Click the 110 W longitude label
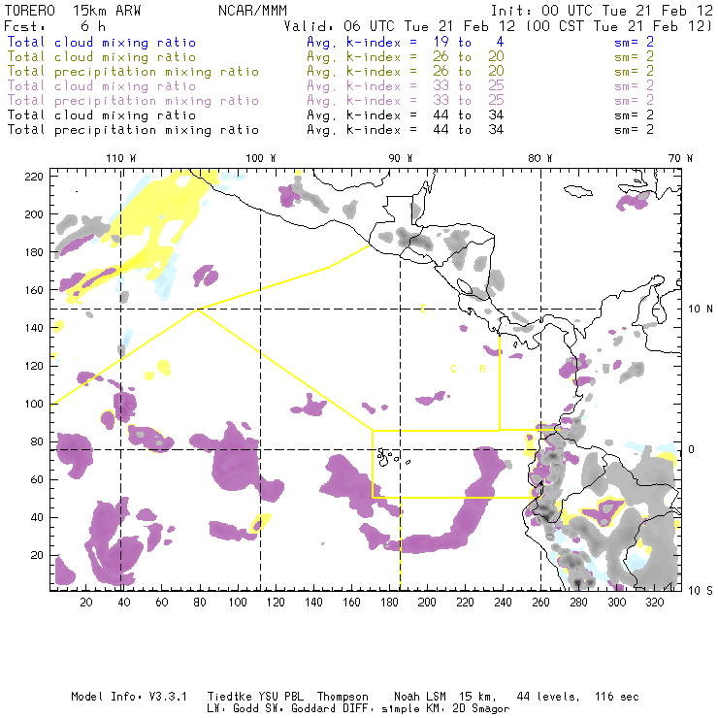This screenshot has width=718, height=718. (120, 158)
